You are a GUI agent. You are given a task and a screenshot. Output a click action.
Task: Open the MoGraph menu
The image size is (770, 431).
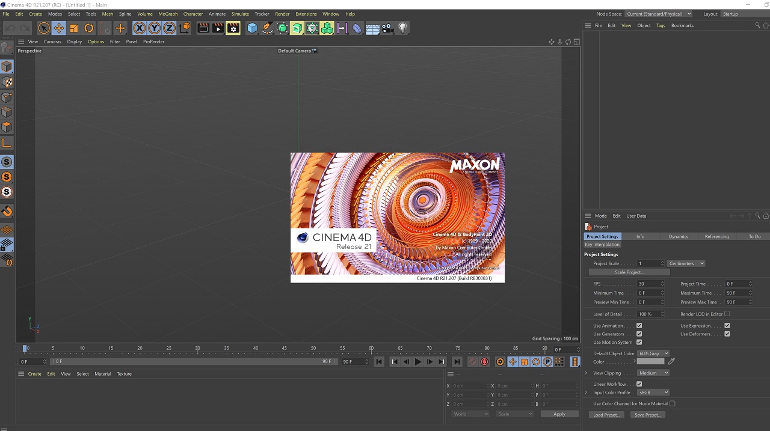coord(168,14)
